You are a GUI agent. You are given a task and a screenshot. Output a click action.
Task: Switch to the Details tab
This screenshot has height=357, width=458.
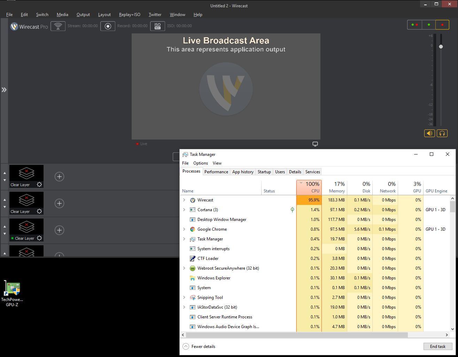tap(295, 172)
